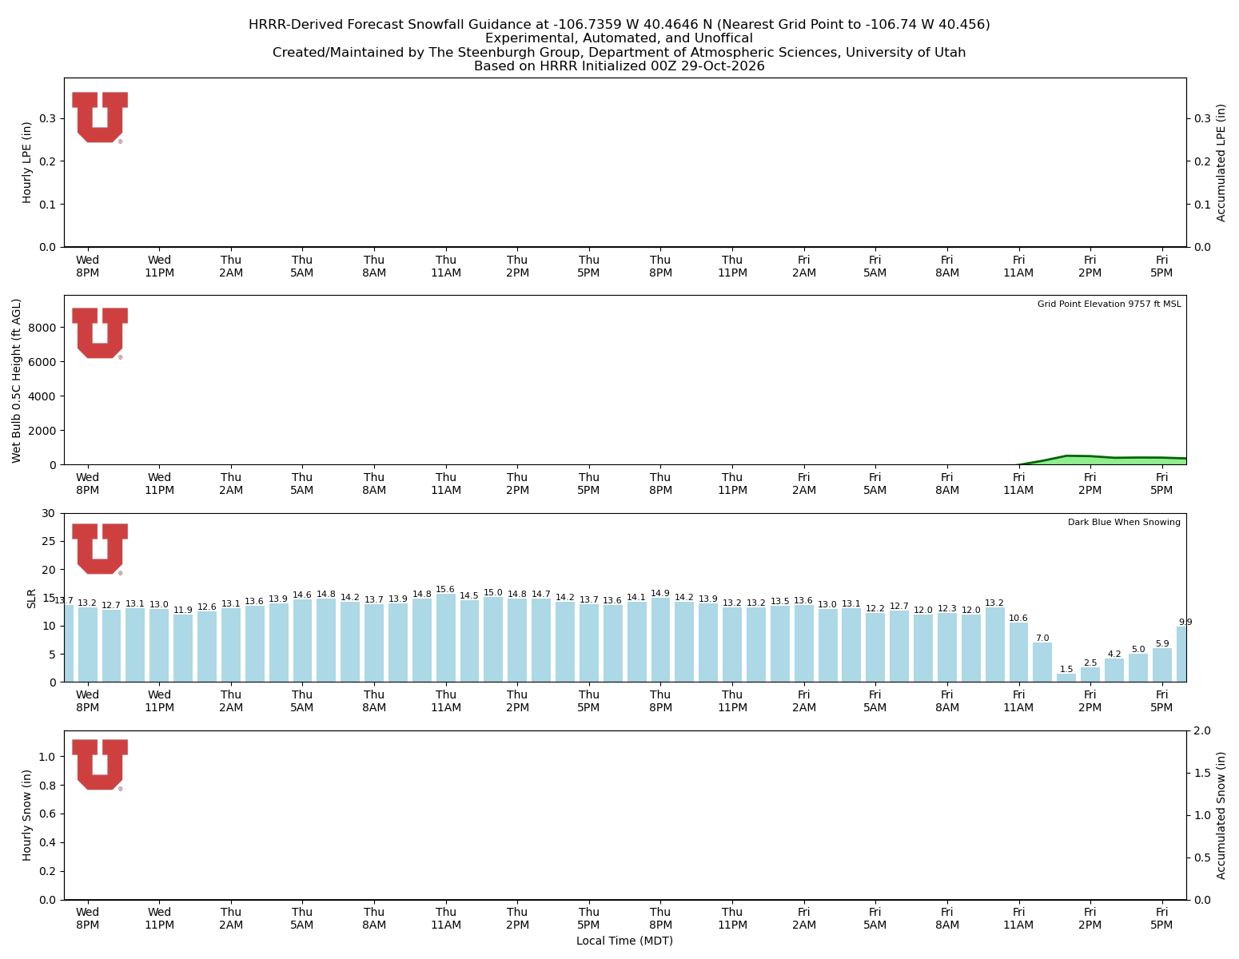Select the 'Based on HRRR Initialized 00Z 29-Oct-2026' line

coord(619,66)
